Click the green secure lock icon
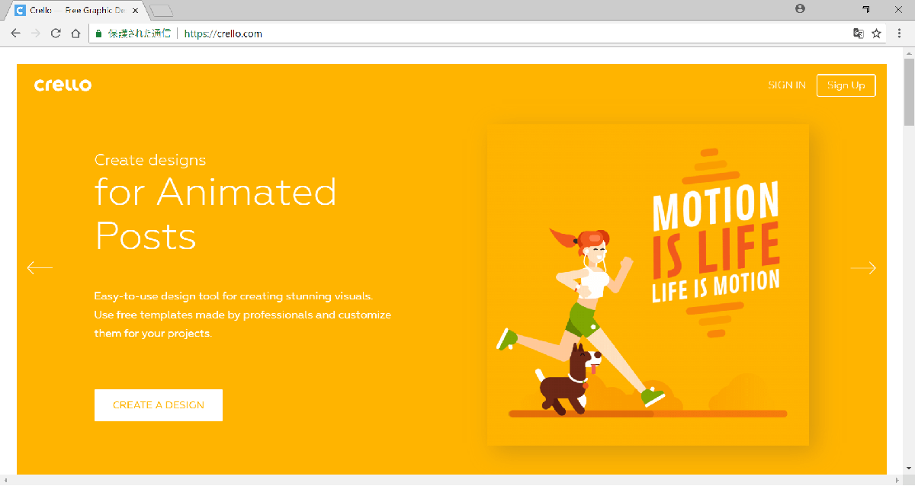The image size is (915, 486). [98, 34]
